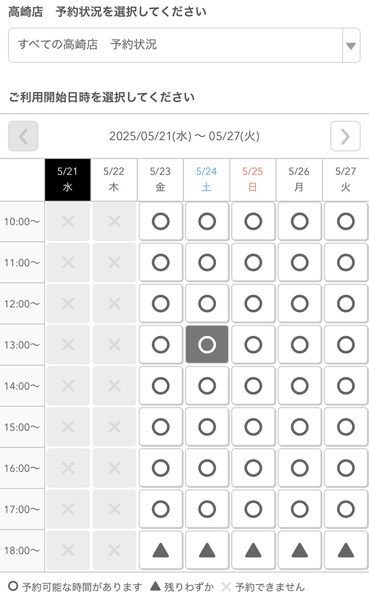Choose the 5/27 18:00 triangle slot
Screen dimensions: 369x608
[346, 550]
